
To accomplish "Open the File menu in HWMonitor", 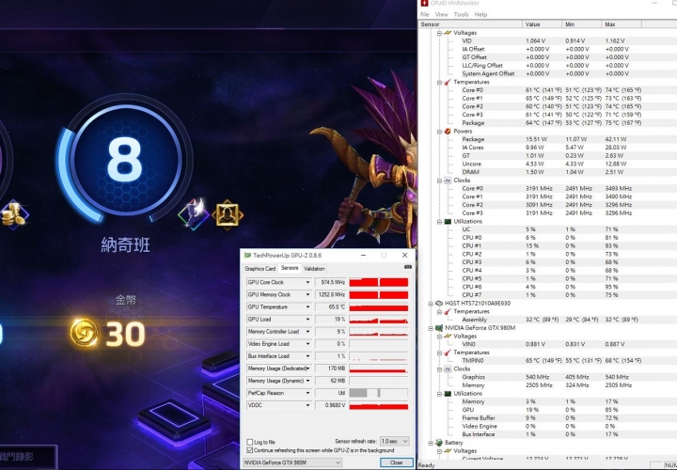I will click(x=425, y=14).
